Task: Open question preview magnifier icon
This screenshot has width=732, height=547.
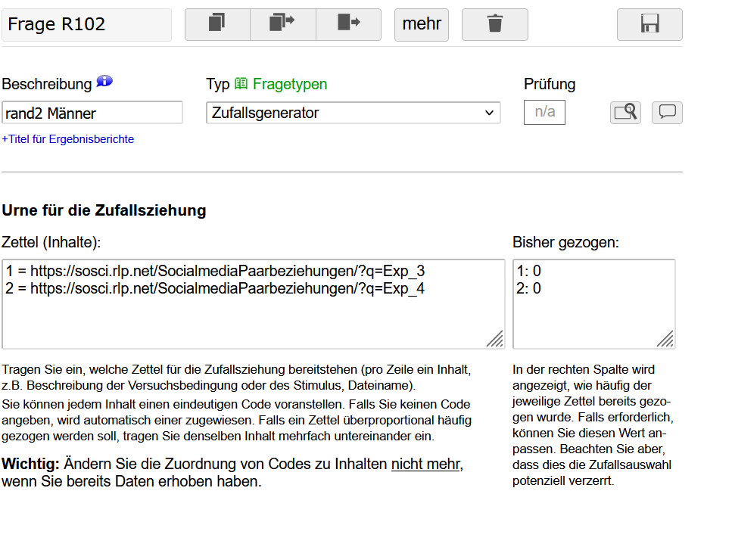Action: coord(625,113)
